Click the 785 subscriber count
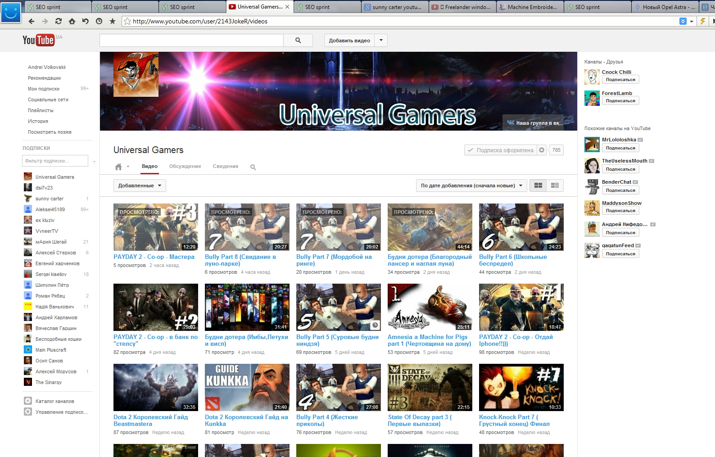This screenshot has width=715, height=457. (557, 150)
